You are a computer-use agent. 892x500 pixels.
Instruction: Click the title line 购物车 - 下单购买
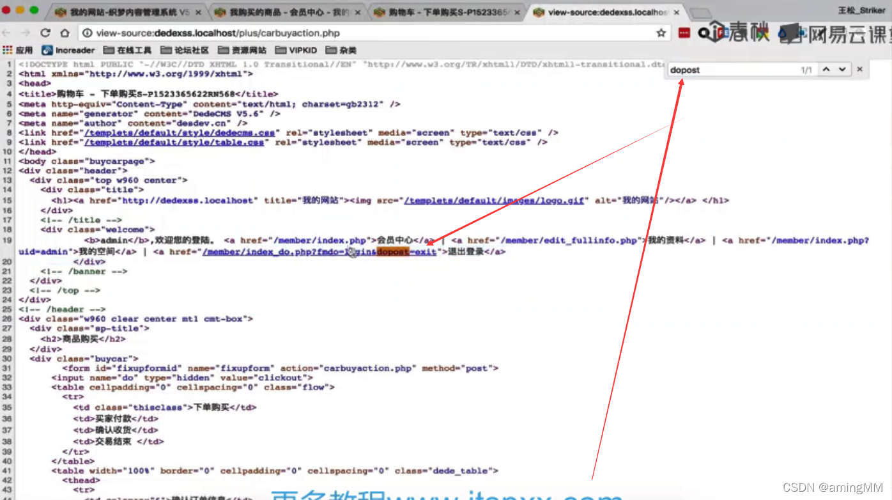pyautogui.click(x=148, y=94)
